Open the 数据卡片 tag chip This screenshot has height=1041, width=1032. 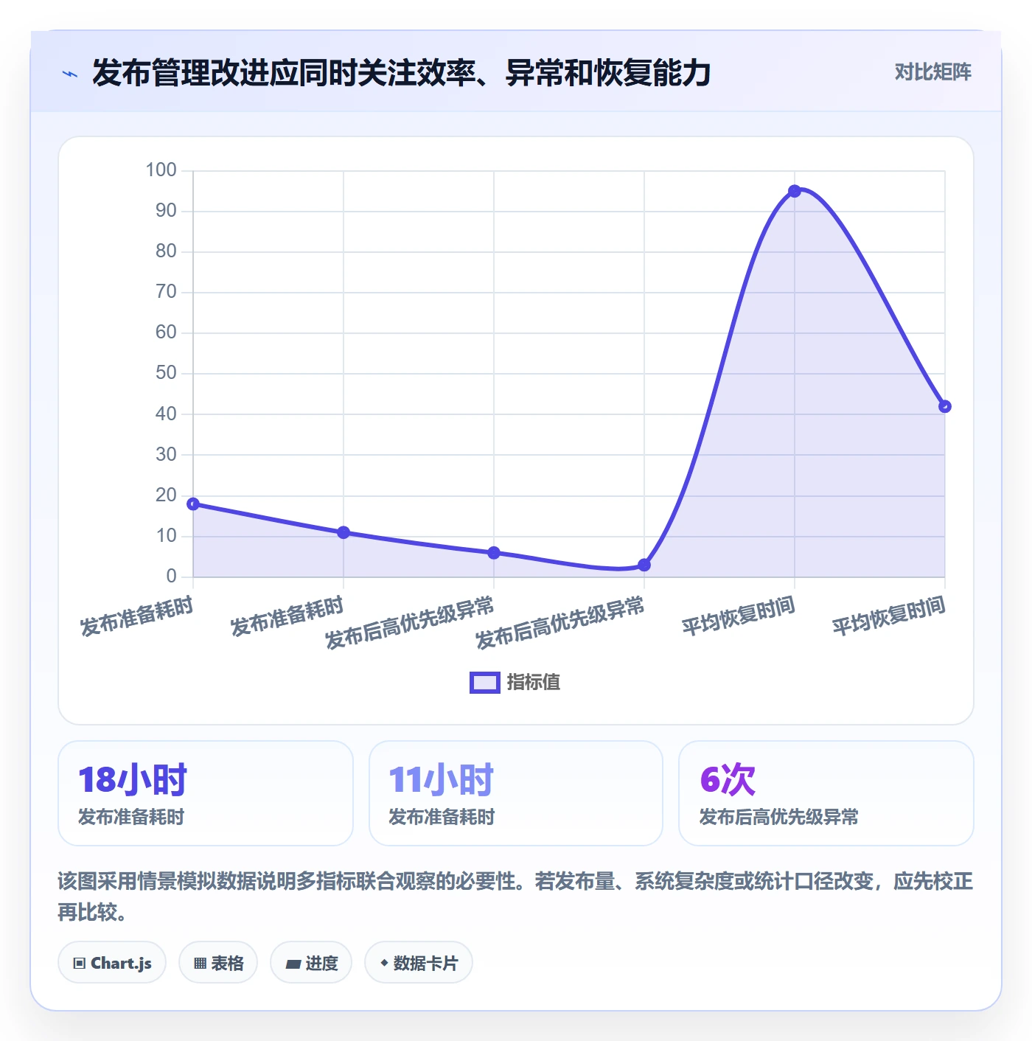[419, 962]
